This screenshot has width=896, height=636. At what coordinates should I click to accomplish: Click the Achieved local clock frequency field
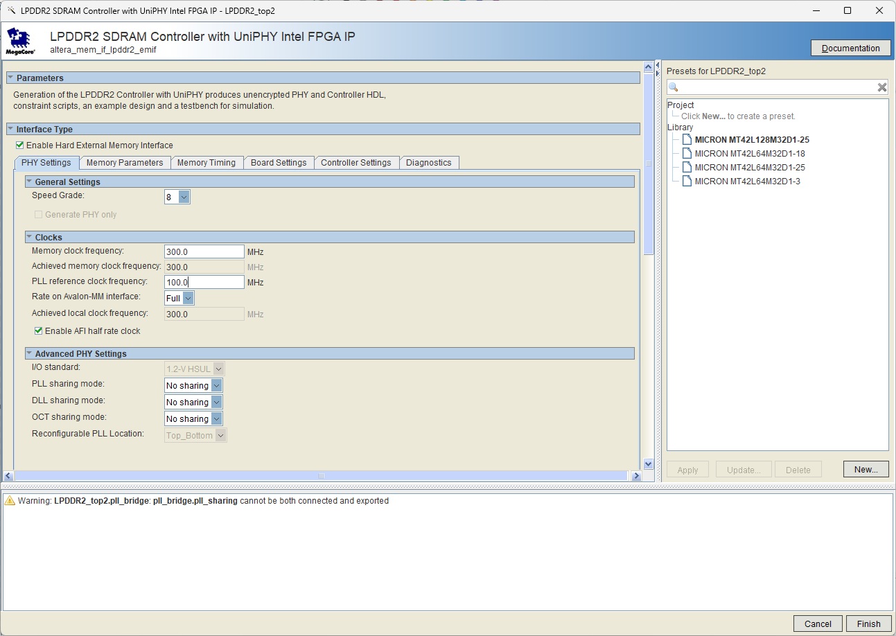pos(204,315)
